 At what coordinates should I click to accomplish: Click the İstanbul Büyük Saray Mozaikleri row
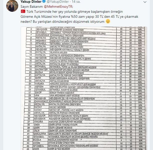point(84,146)
